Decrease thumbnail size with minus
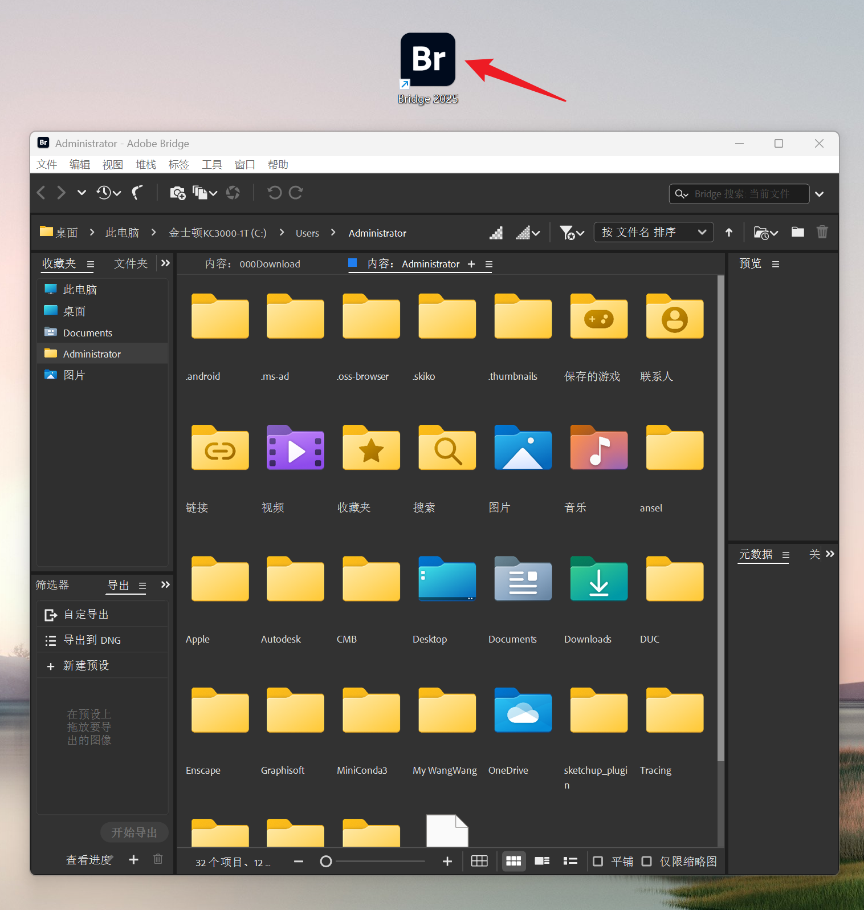Image resolution: width=864 pixels, height=910 pixels. [x=299, y=862]
